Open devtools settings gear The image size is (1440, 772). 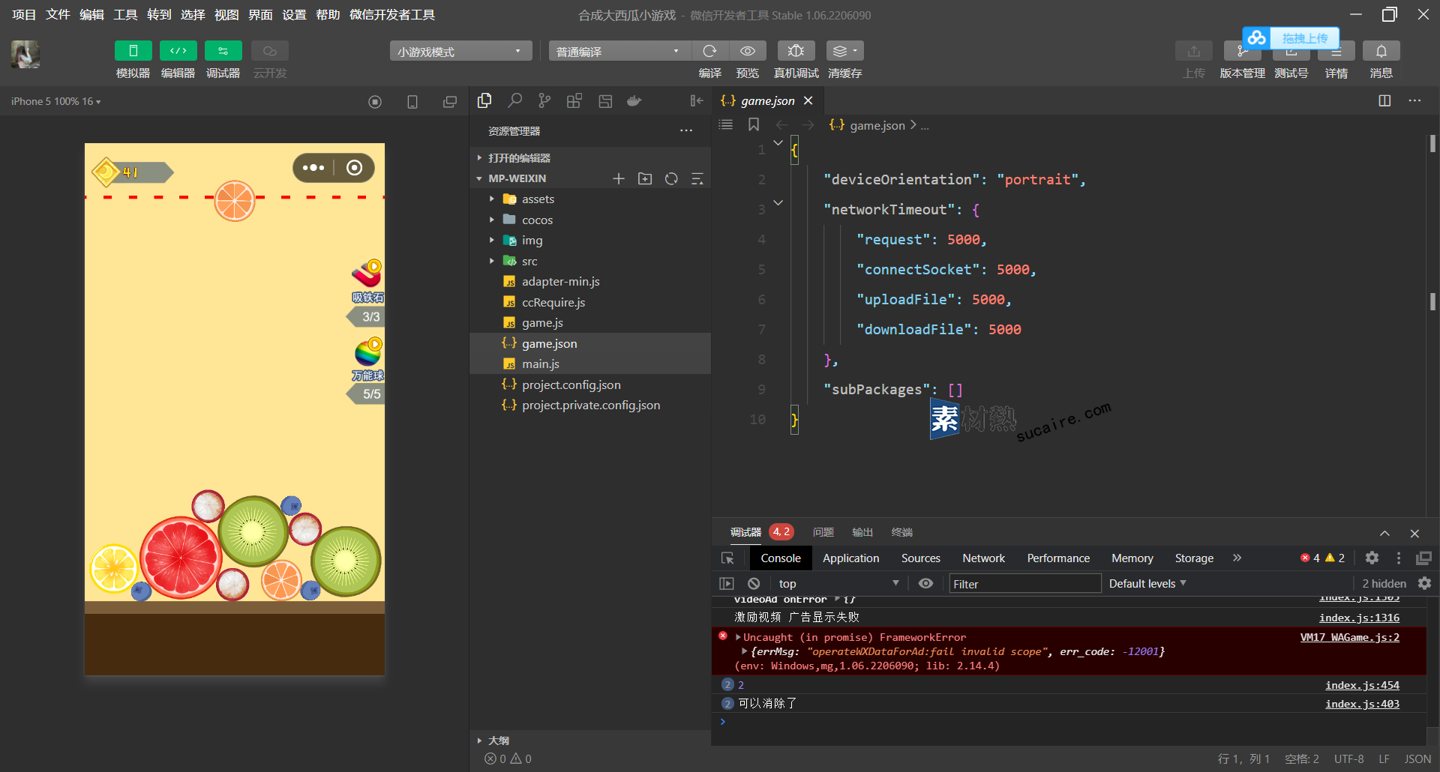[x=1372, y=558]
